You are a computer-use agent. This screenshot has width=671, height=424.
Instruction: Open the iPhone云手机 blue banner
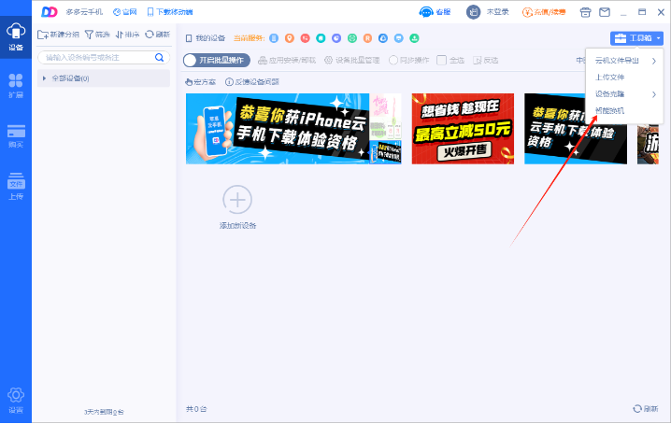tap(278, 129)
